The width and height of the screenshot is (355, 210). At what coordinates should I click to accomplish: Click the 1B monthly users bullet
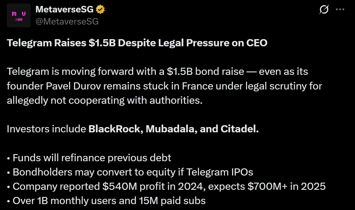click(x=106, y=201)
